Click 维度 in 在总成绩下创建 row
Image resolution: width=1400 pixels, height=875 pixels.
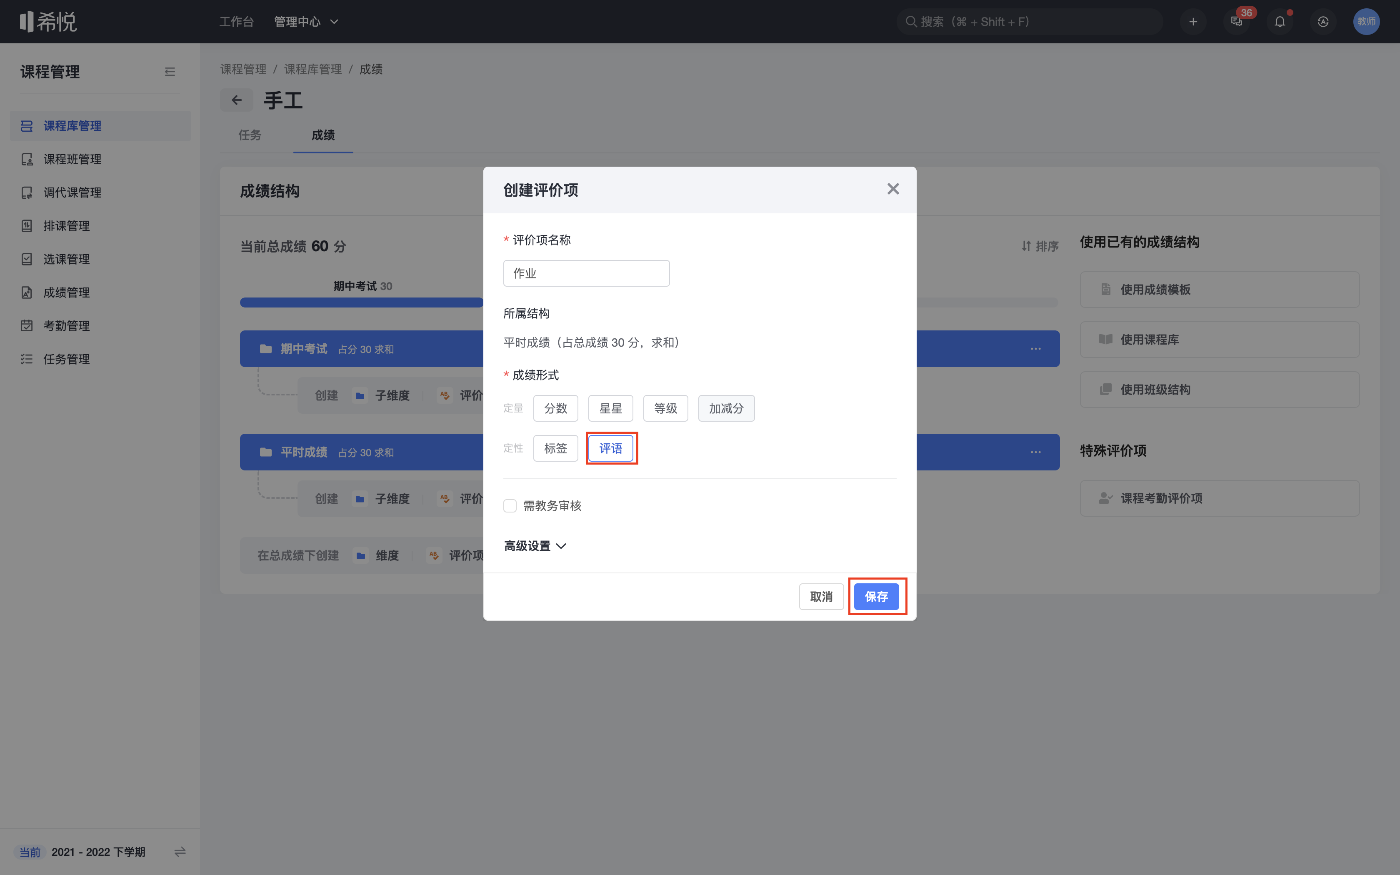pyautogui.click(x=377, y=555)
